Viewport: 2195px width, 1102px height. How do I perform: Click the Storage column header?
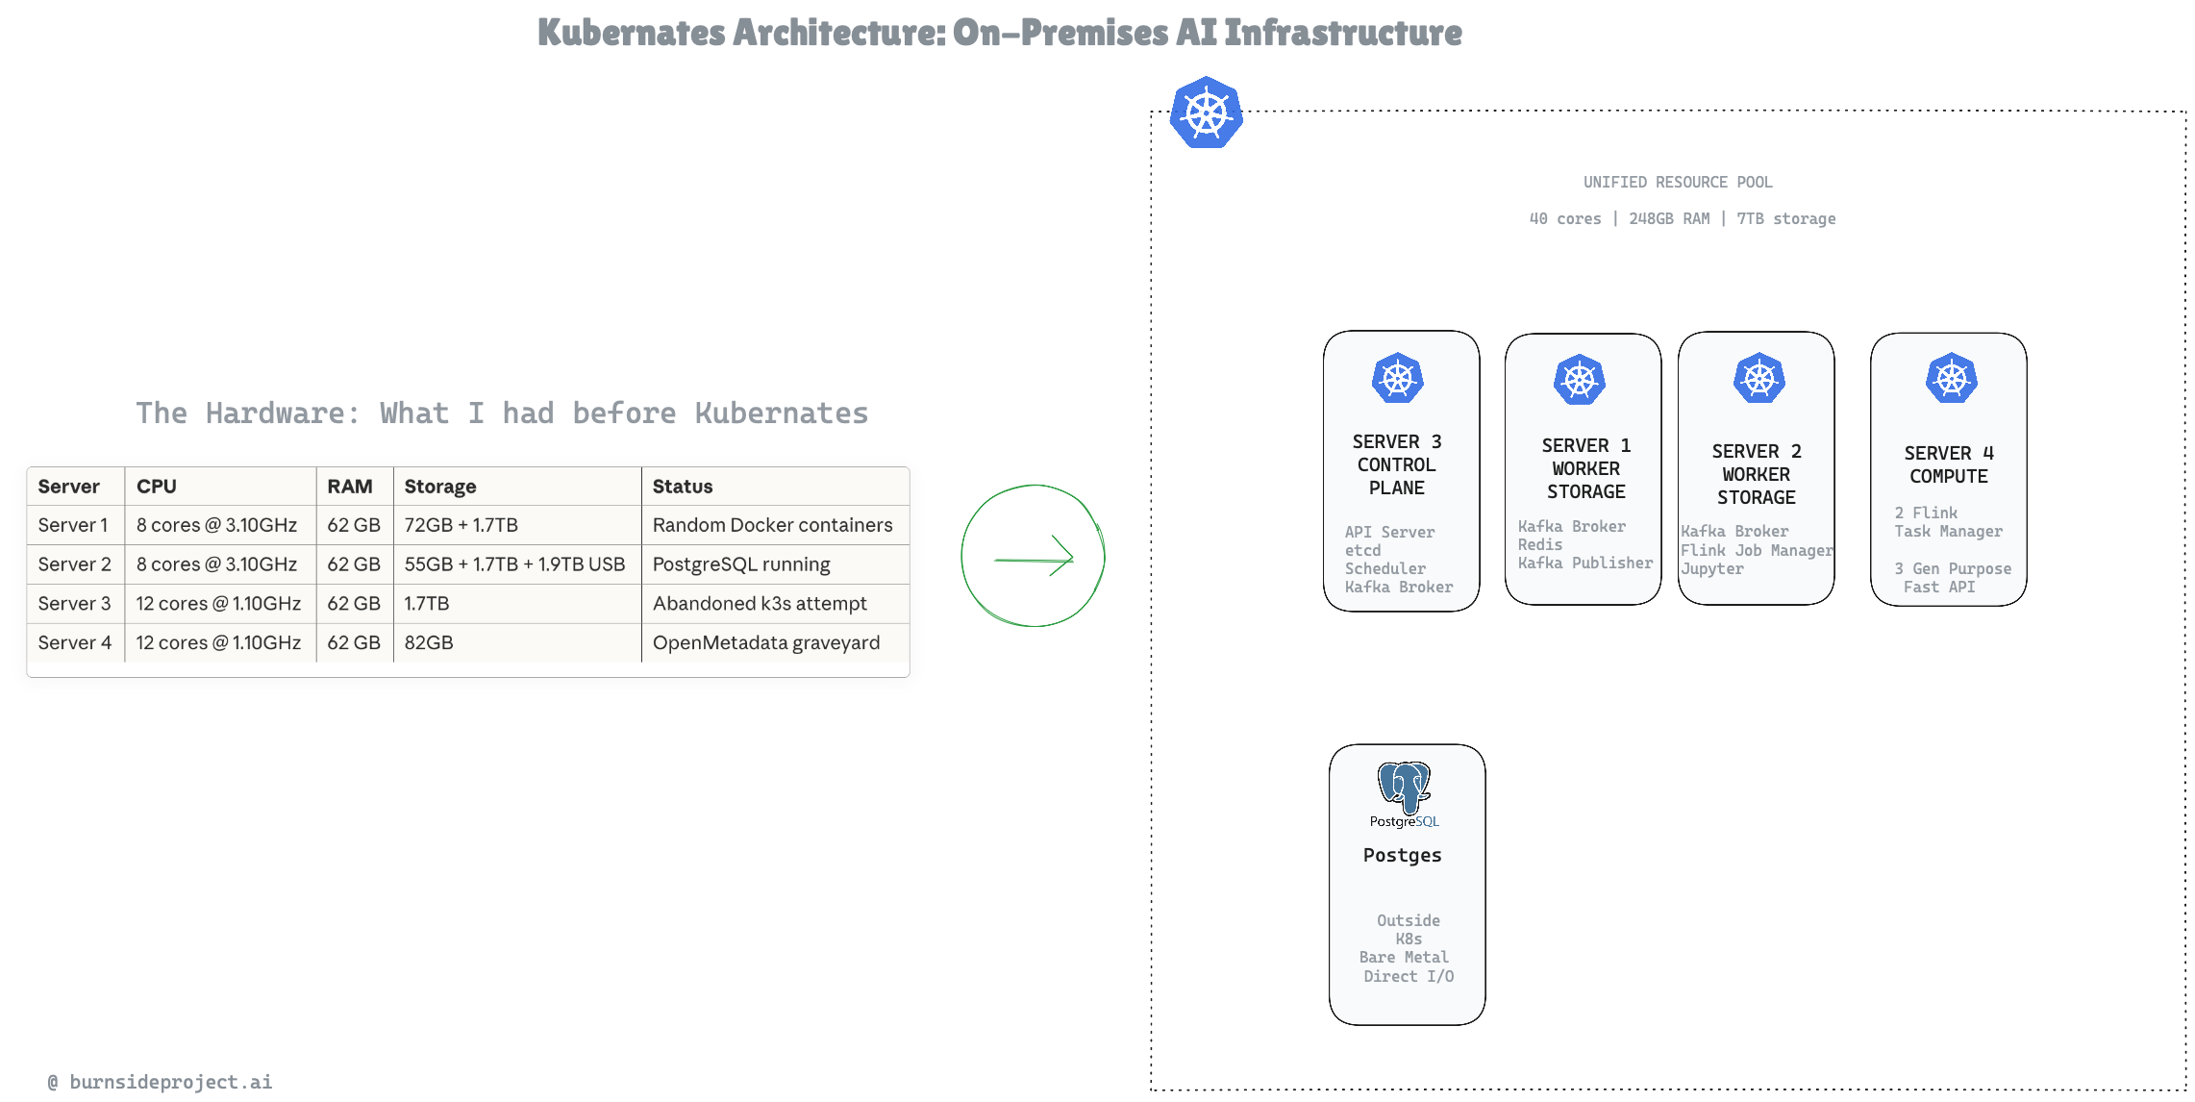click(x=439, y=487)
